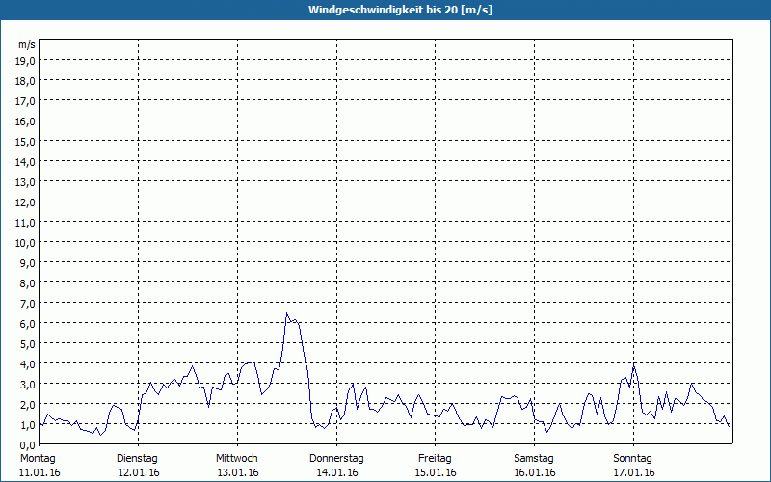The width and height of the screenshot is (771, 482).
Task: Click the highest wind peak on Mittwoch
Action: click(286, 313)
